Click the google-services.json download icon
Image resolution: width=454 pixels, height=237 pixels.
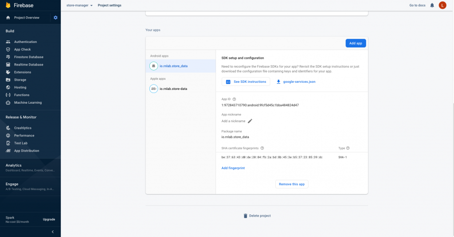pos(278,82)
